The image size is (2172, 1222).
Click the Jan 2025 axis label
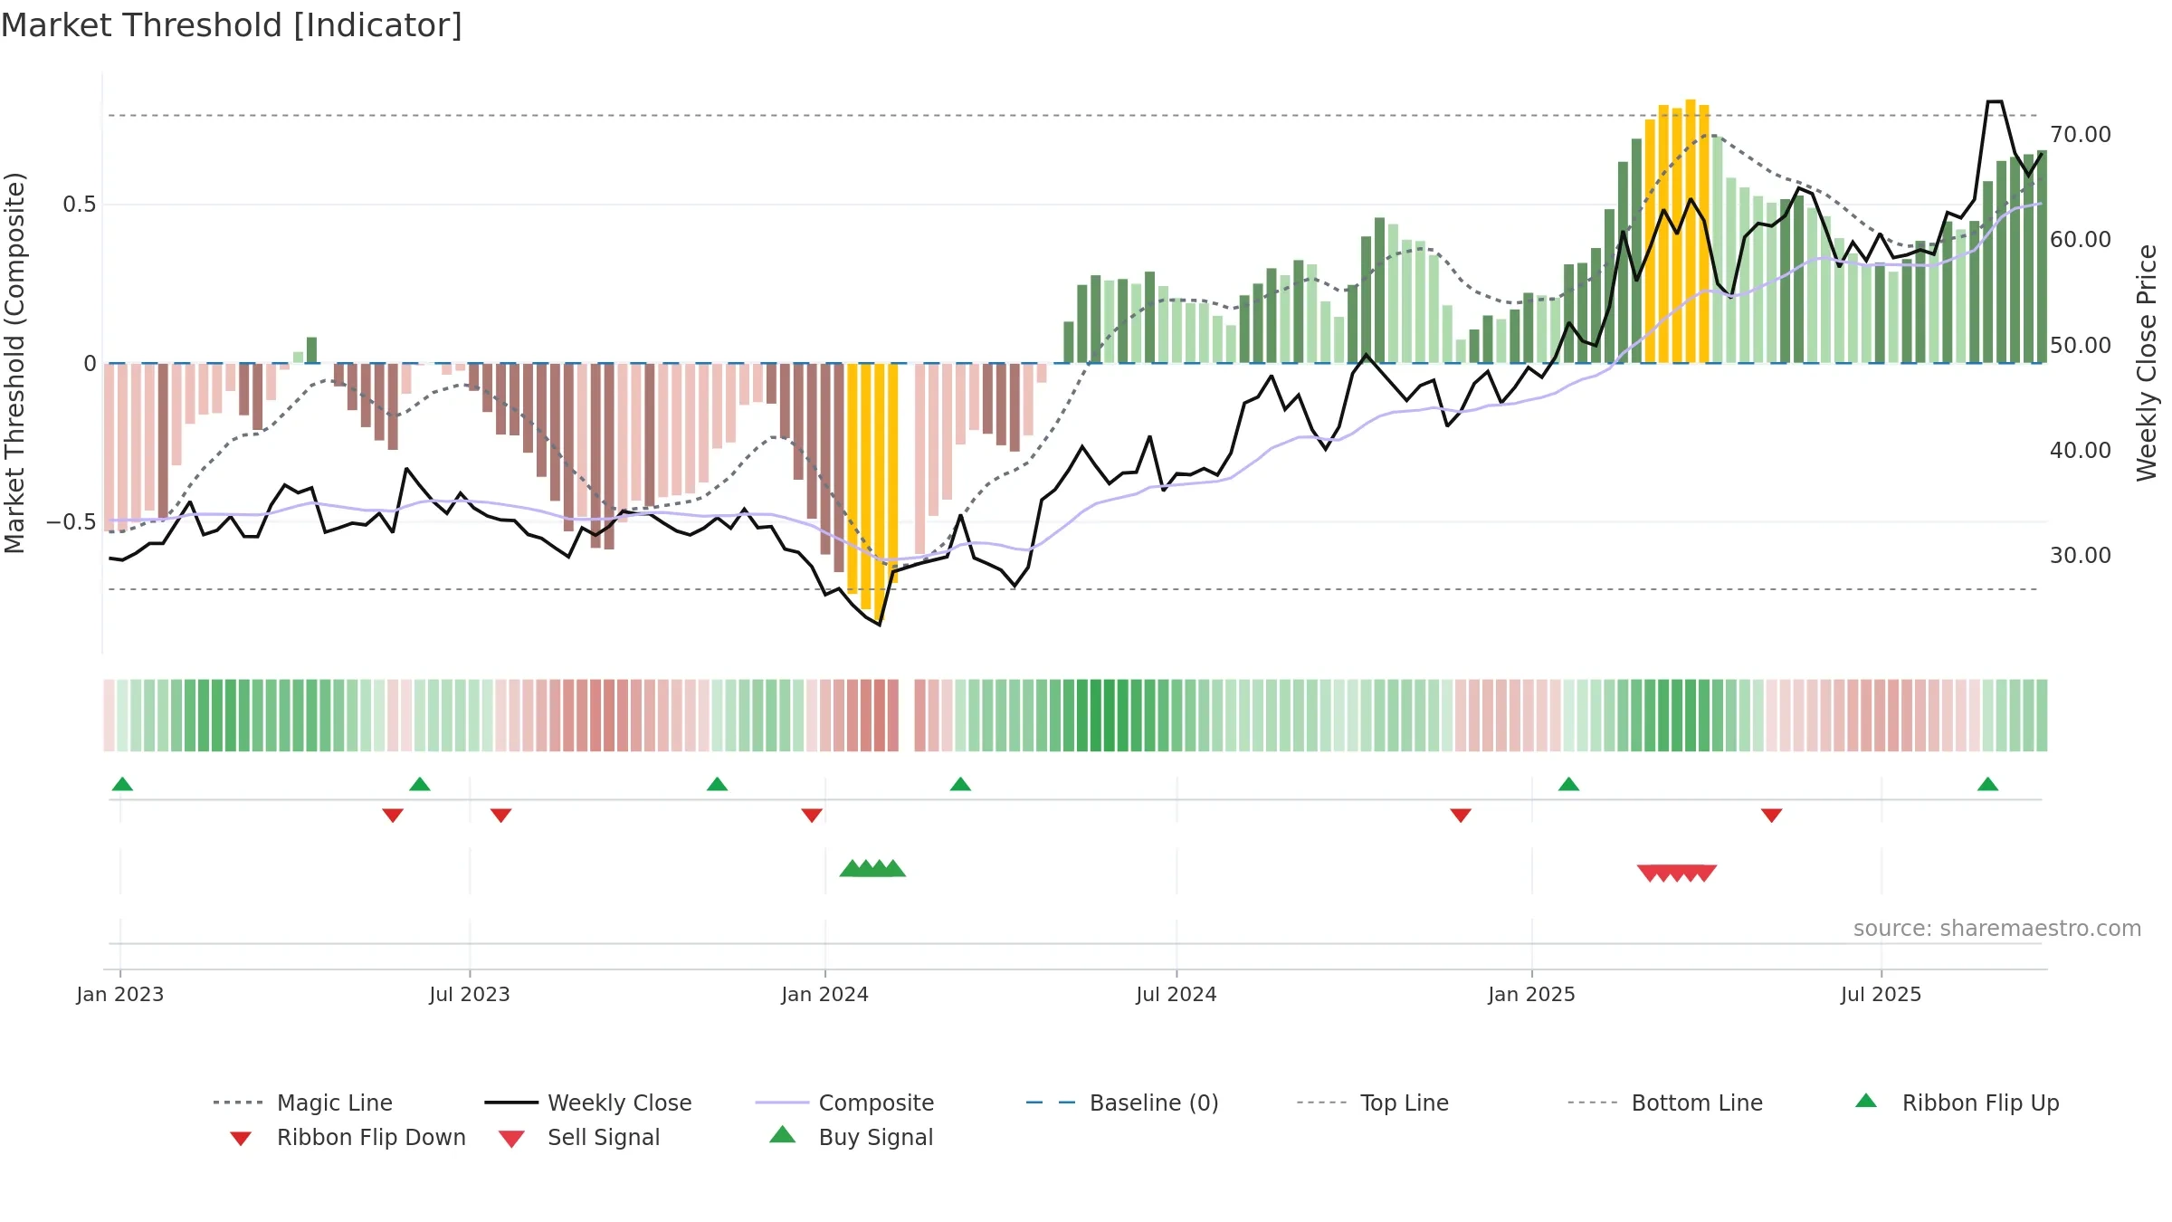[x=1532, y=994]
